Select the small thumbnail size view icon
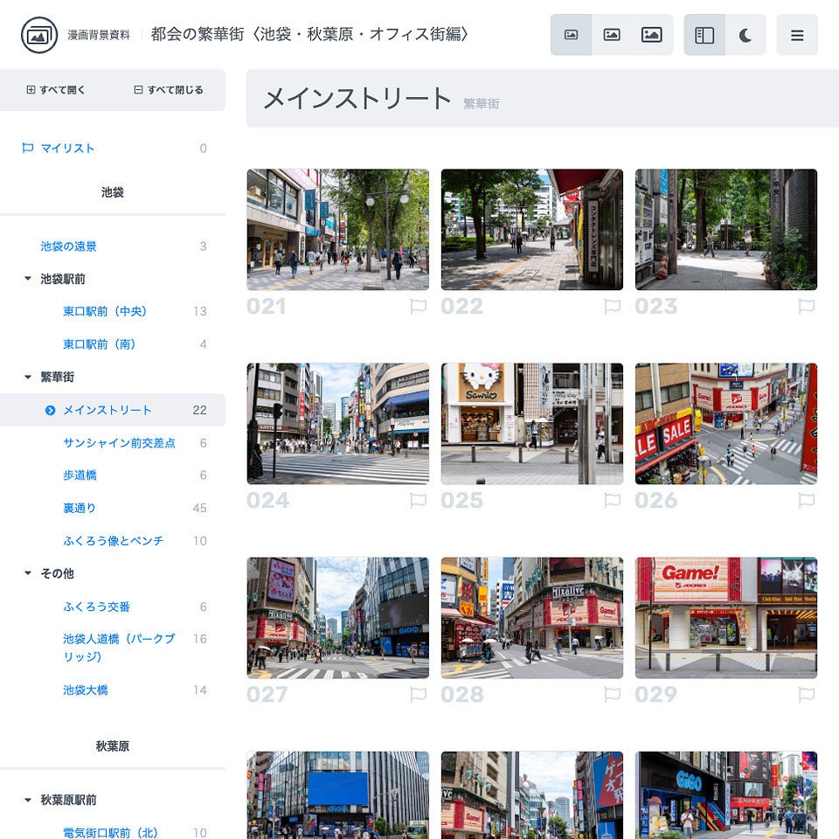This screenshot has width=839, height=839. [x=572, y=33]
